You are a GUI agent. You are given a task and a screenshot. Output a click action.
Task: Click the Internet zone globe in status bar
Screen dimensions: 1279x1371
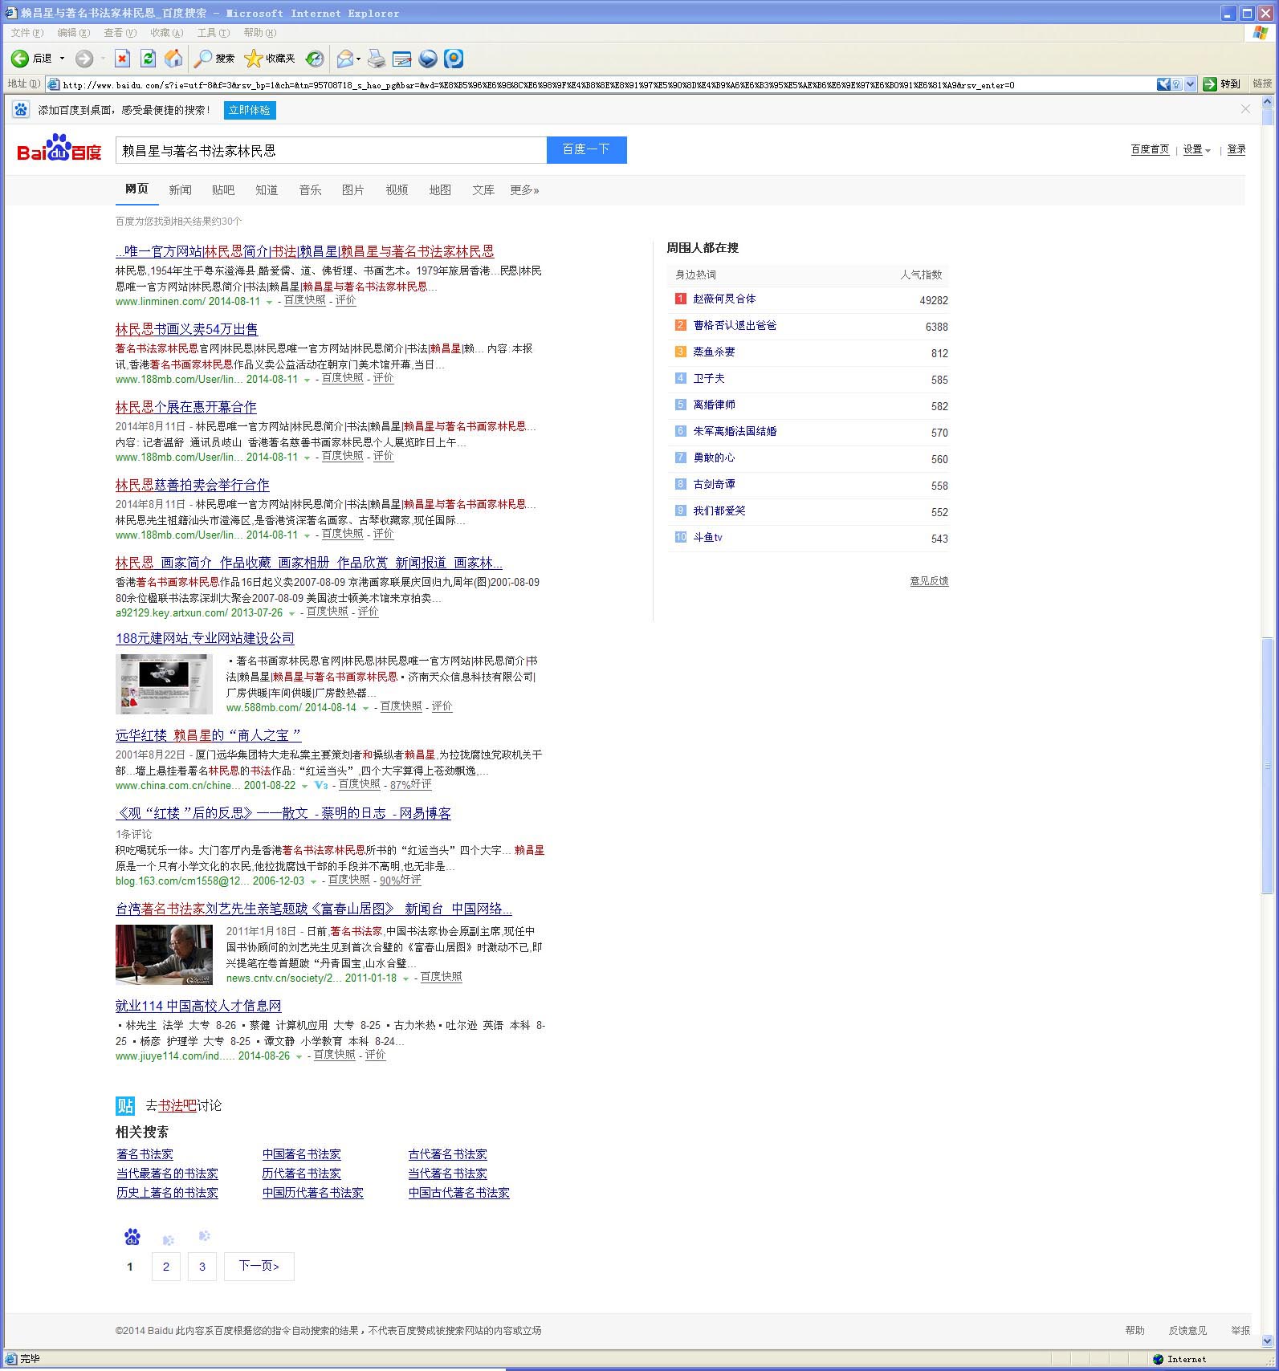click(x=1158, y=1359)
